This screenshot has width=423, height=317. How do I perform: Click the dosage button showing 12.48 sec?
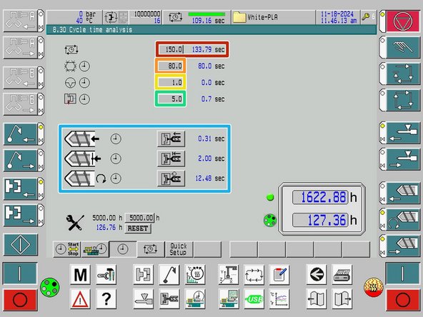(171, 178)
